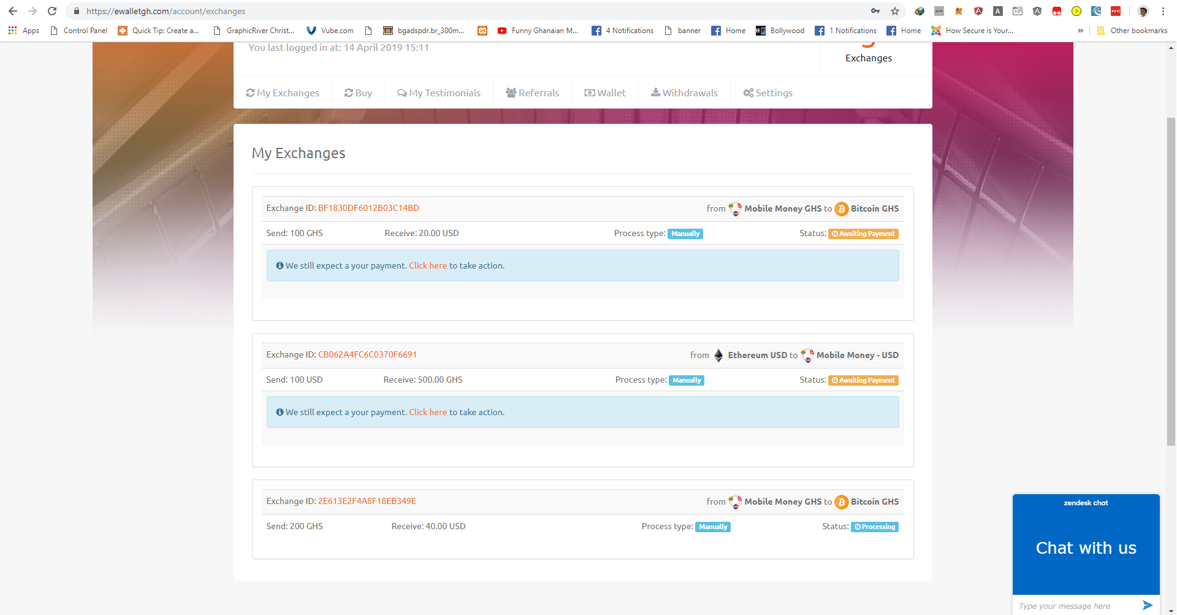The height and width of the screenshot is (615, 1177).
Task: Open the Chrome three-dot menu
Action: (1163, 11)
